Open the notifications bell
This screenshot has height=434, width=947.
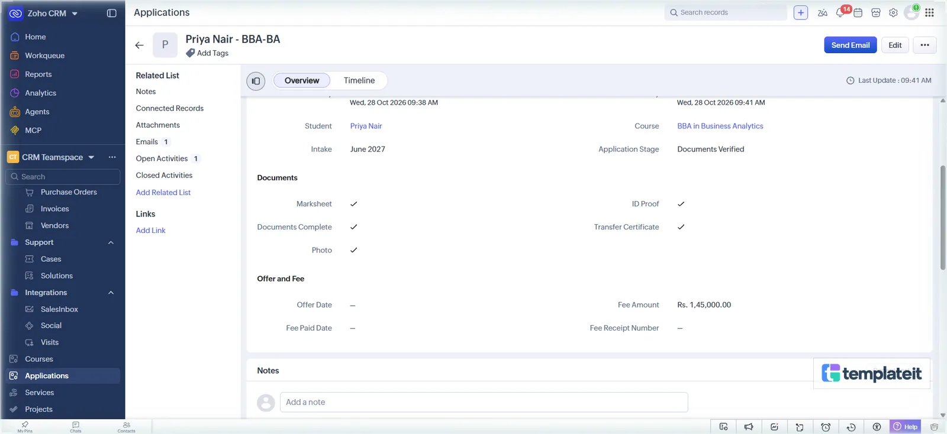(x=840, y=12)
